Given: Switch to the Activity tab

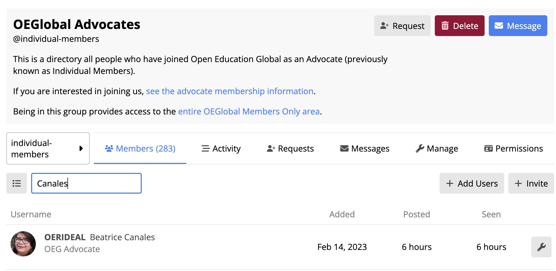Looking at the screenshot, I should click(x=221, y=149).
